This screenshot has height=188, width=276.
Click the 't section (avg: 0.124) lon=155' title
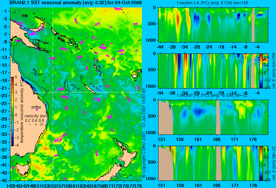point(213,3)
